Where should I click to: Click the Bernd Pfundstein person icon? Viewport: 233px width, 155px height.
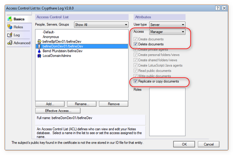tap(39, 51)
